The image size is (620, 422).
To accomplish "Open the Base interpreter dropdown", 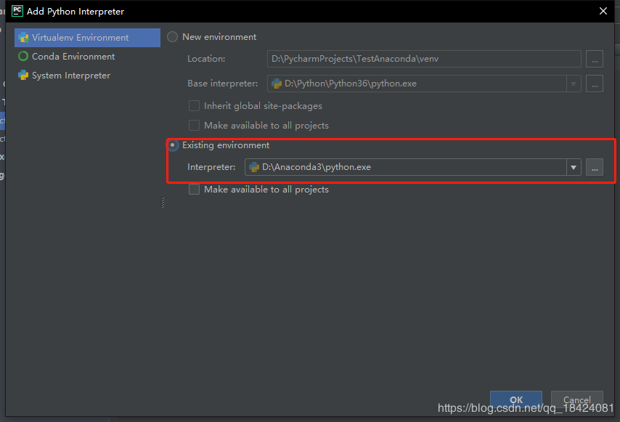I will pos(574,84).
